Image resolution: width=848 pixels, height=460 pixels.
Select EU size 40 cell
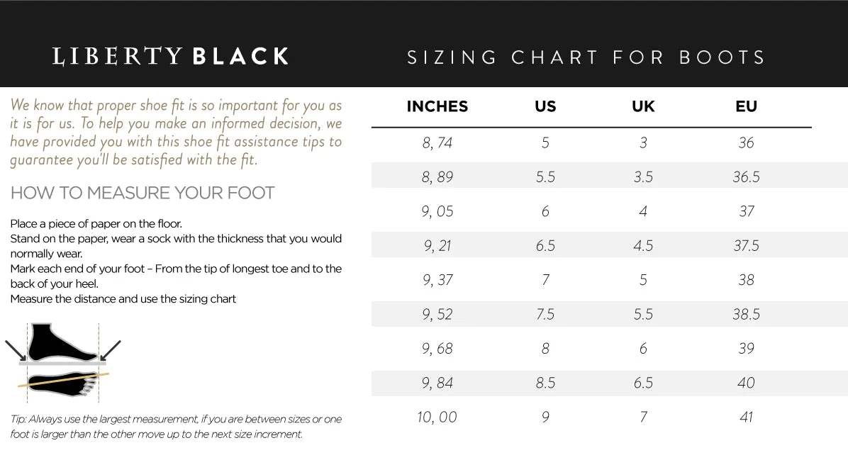coord(746,383)
